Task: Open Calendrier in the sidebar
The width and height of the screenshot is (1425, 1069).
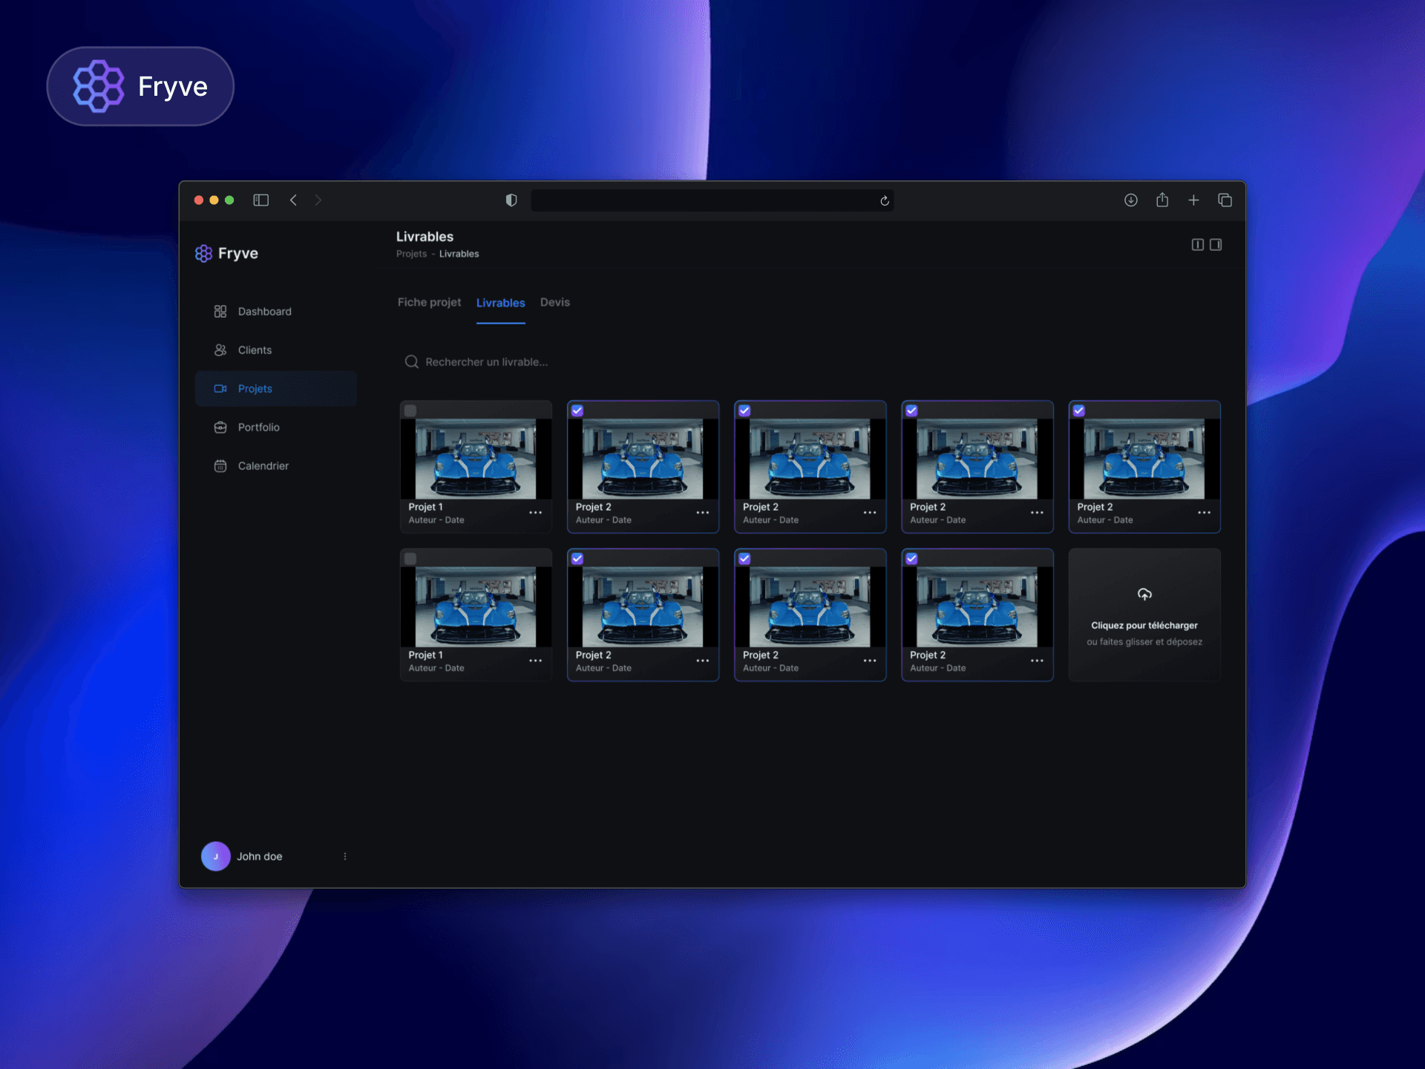Action: click(263, 465)
